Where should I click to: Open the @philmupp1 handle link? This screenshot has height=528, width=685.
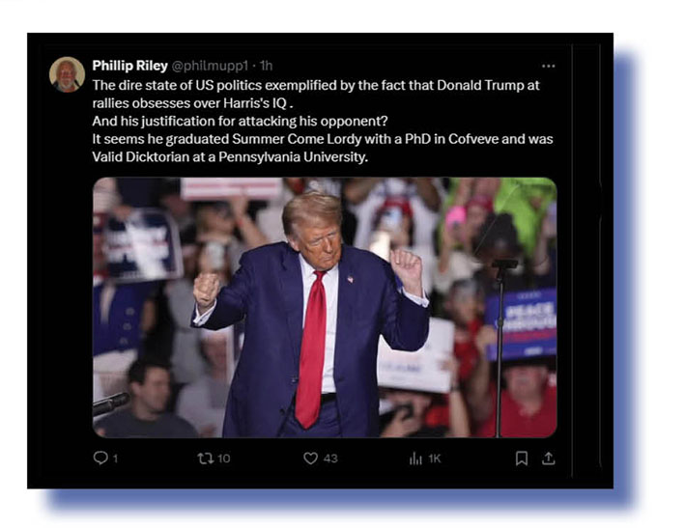(210, 66)
